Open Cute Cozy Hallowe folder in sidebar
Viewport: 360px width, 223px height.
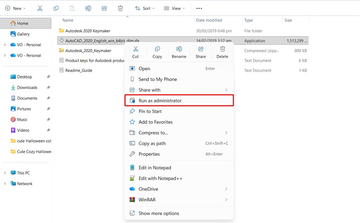click(31, 152)
